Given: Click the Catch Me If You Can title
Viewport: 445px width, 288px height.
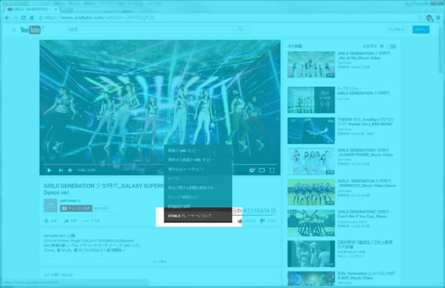Looking at the screenshot, I should pyautogui.click(x=365, y=214).
